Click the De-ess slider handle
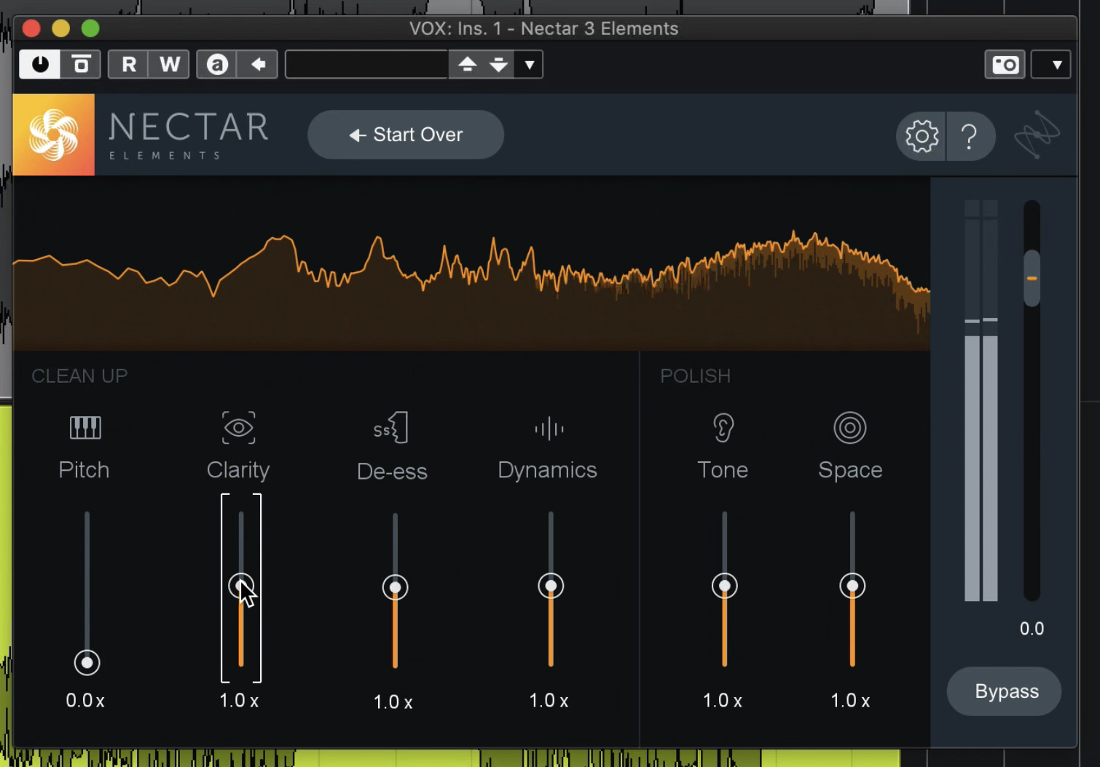 (x=395, y=587)
